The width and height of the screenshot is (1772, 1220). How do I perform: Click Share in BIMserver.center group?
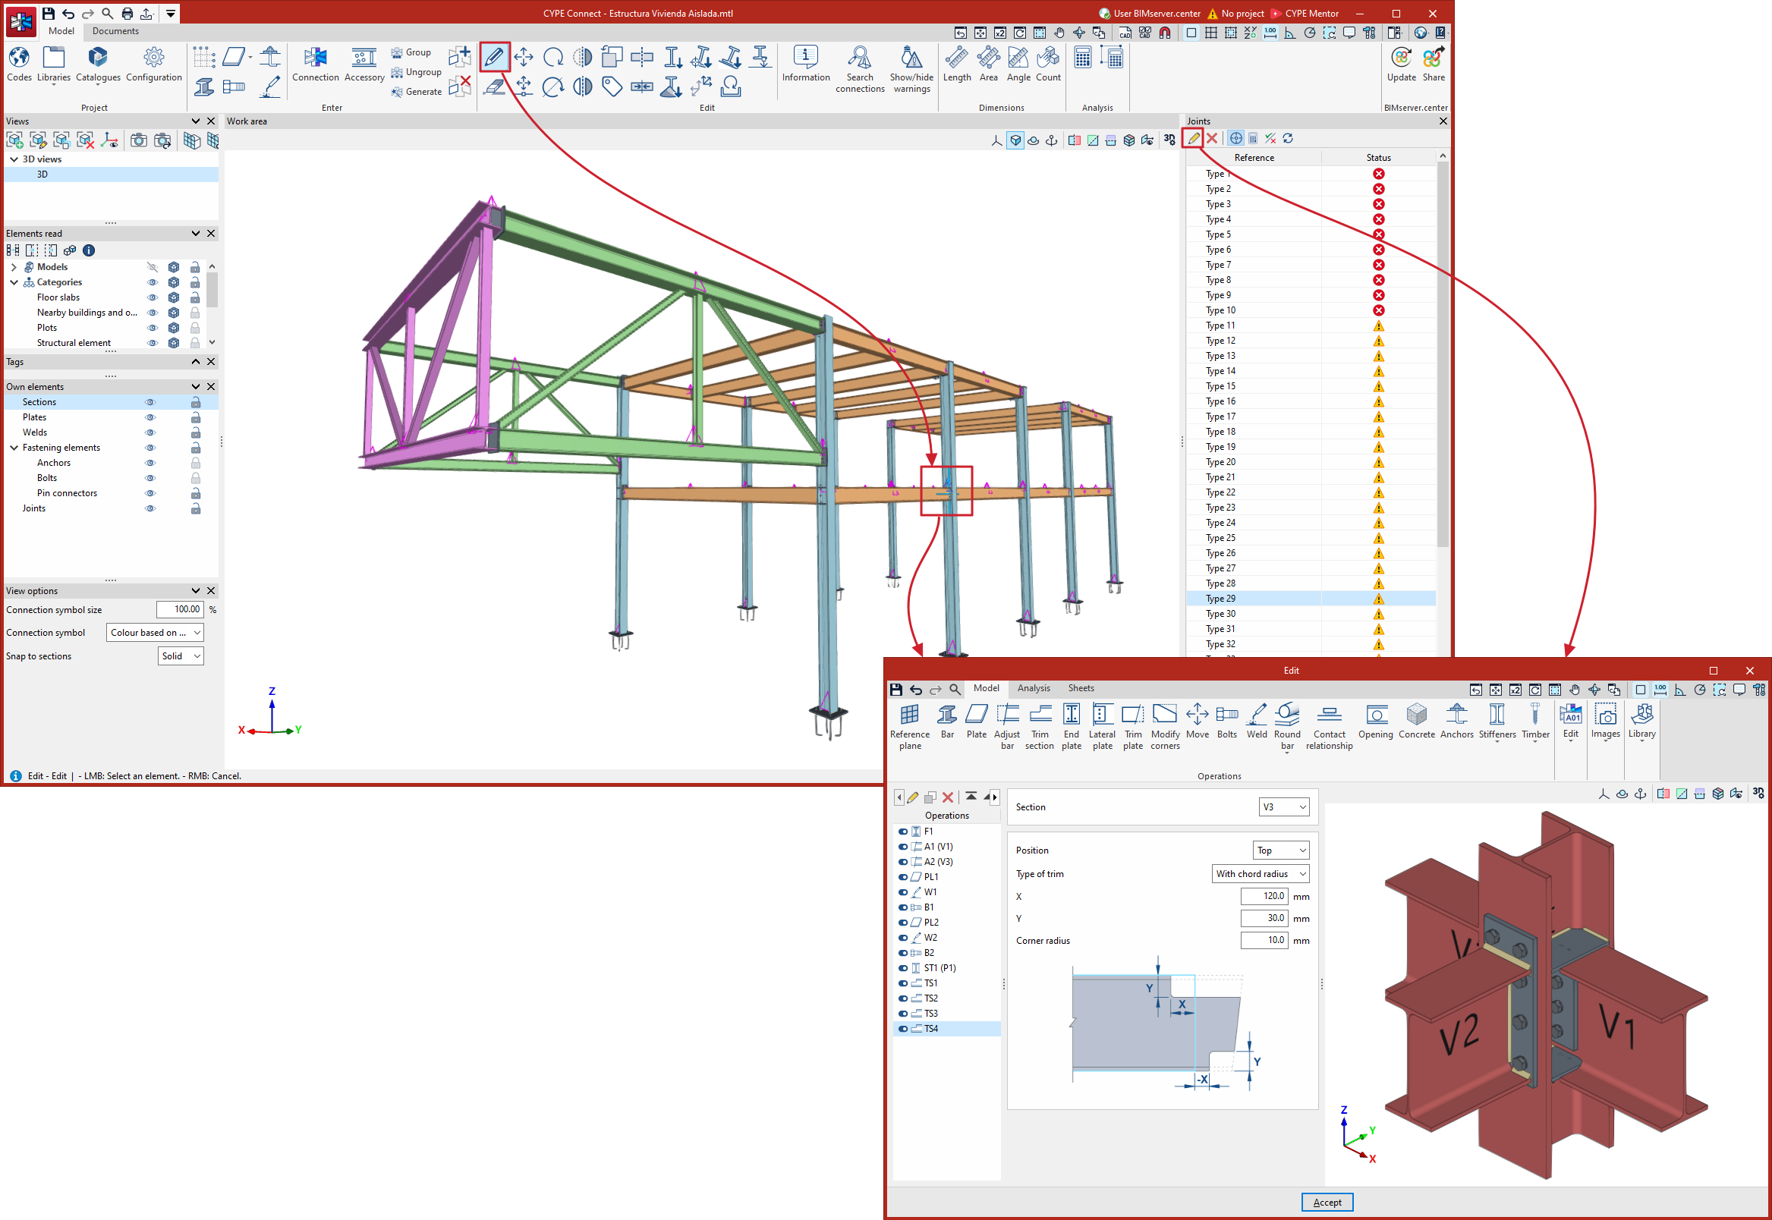pyautogui.click(x=1434, y=64)
